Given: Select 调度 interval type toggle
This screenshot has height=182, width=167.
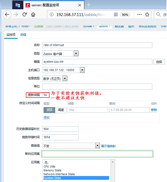Looking at the screenshot, I should 61,110.
